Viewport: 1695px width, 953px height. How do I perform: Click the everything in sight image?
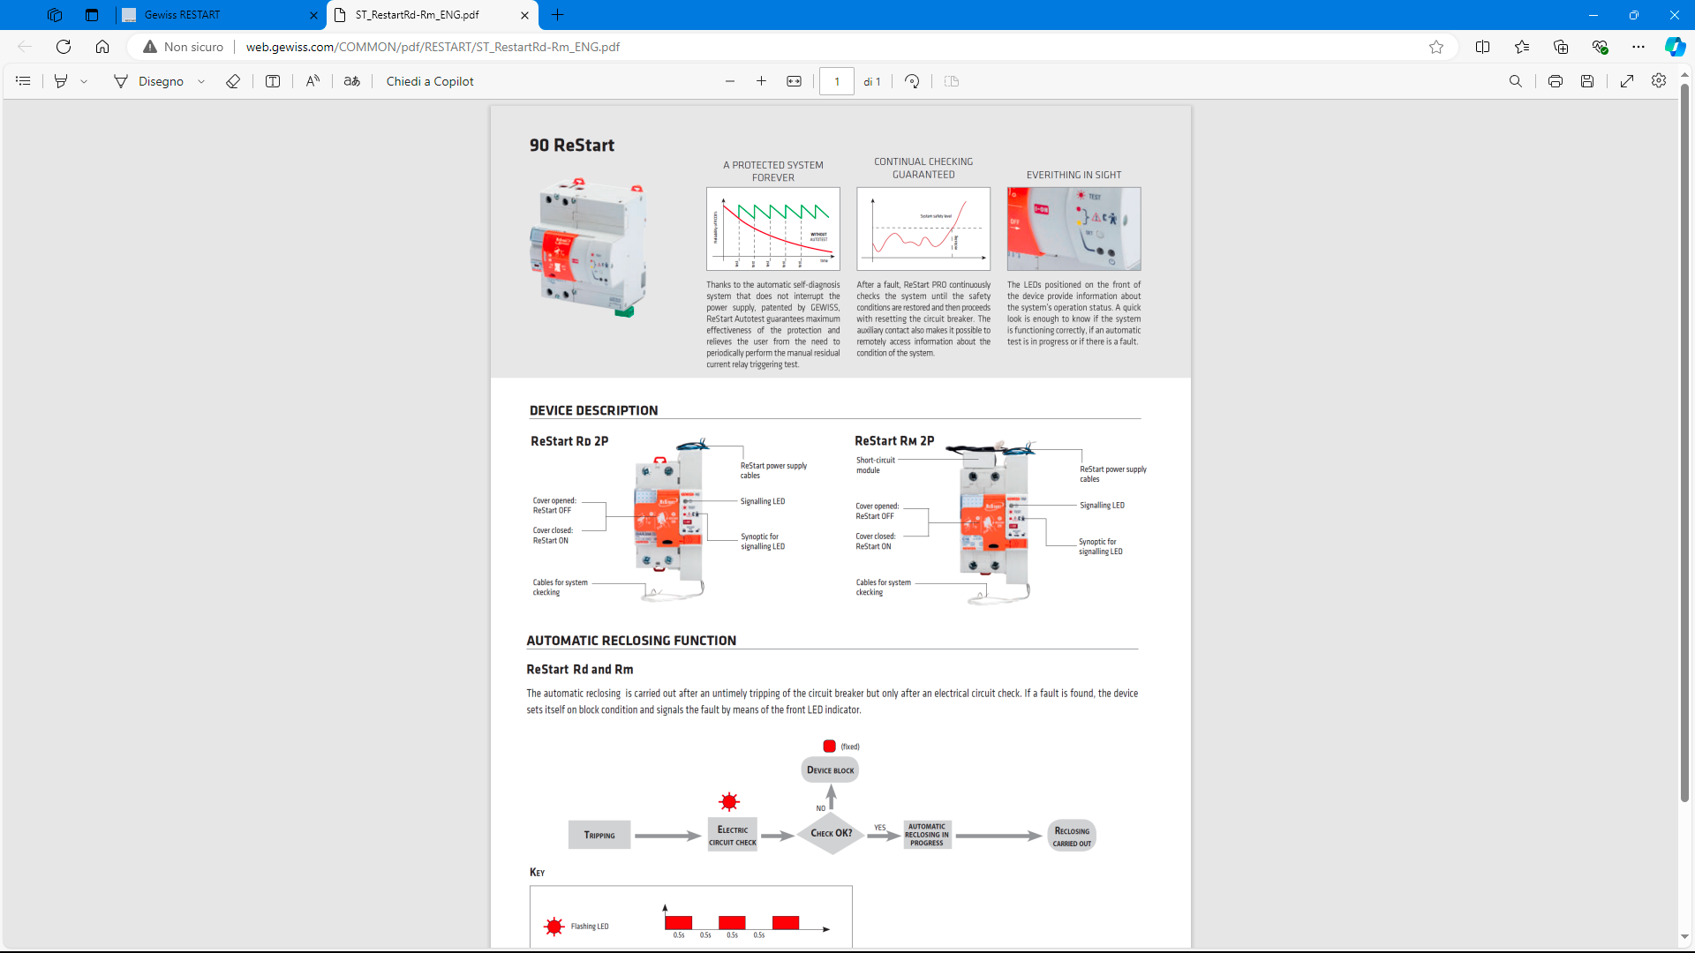(x=1073, y=229)
